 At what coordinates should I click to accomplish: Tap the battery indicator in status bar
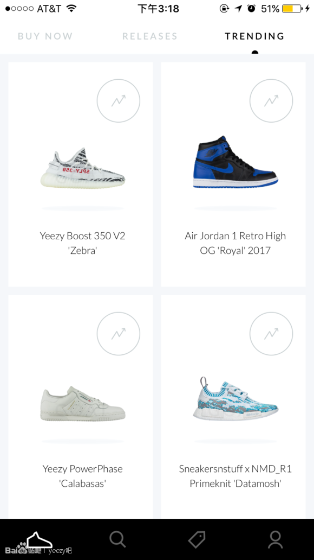(292, 9)
